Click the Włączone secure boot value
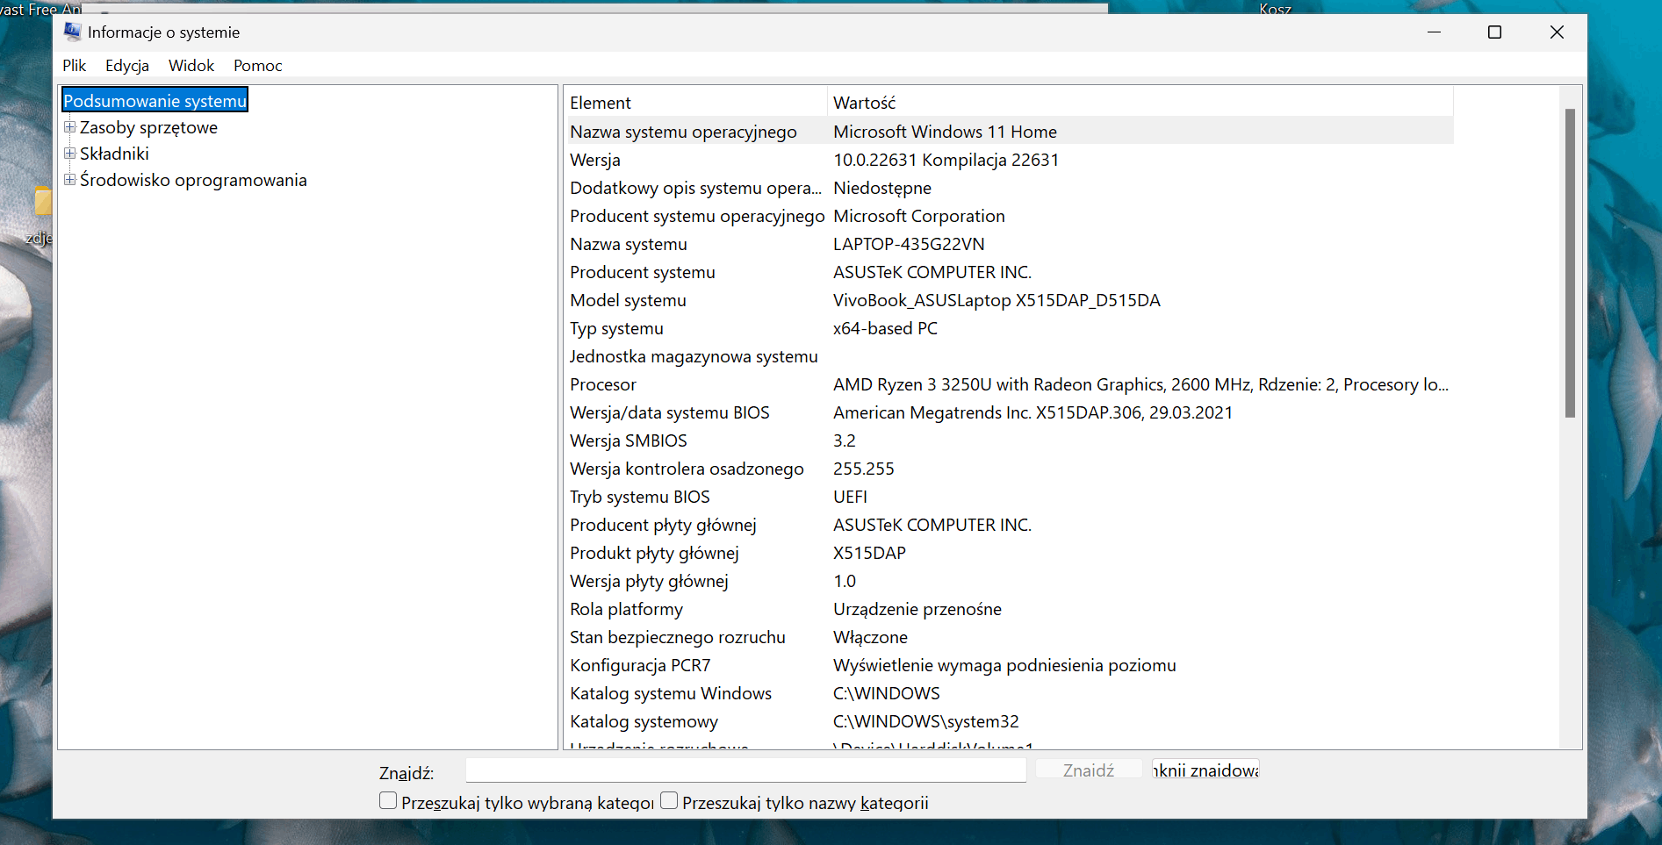 (x=870, y=637)
